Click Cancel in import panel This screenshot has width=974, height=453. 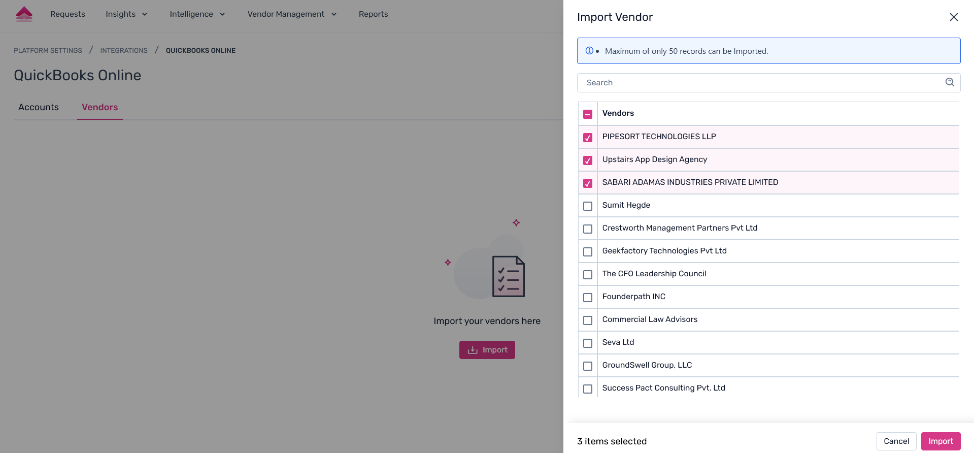[x=896, y=441]
